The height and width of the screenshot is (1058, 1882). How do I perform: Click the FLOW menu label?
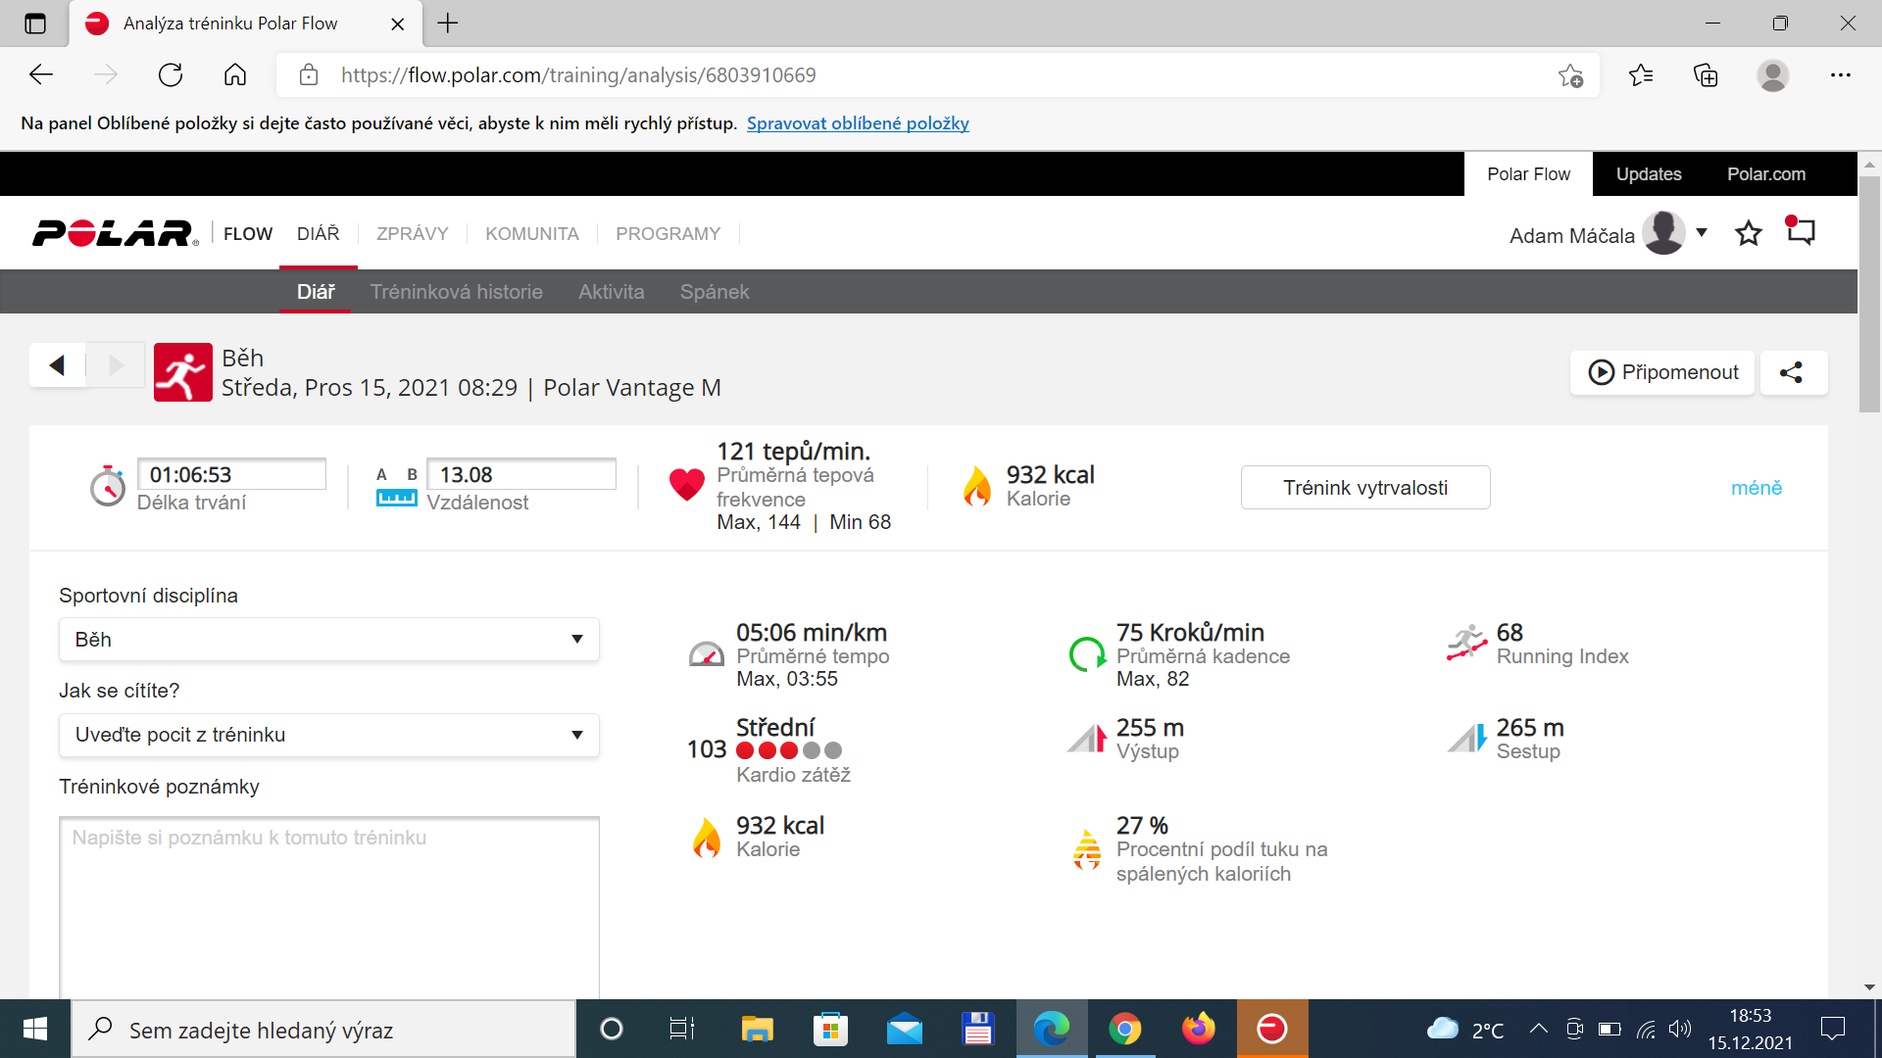tap(248, 234)
